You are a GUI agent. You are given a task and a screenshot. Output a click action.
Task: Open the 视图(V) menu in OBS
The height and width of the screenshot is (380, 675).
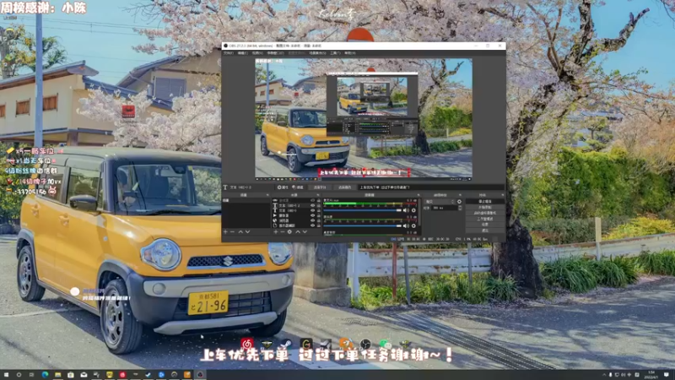(257, 53)
